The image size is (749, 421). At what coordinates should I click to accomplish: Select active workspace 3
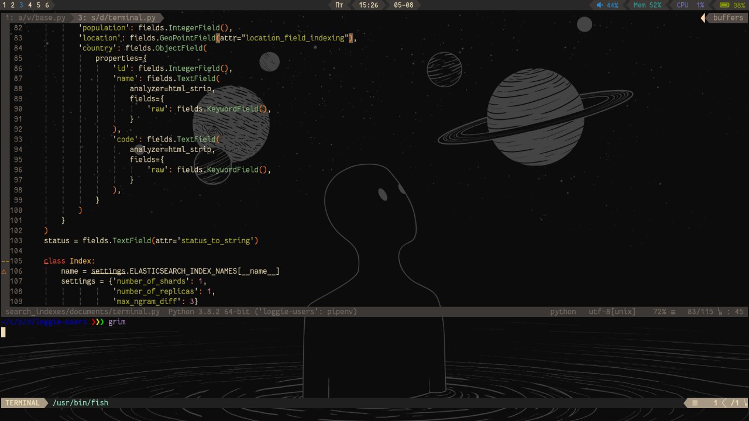pyautogui.click(x=22, y=5)
